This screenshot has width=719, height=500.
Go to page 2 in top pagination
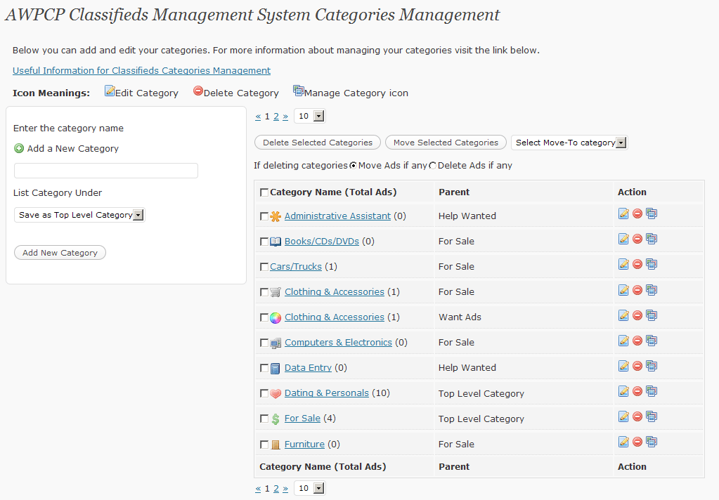(276, 117)
